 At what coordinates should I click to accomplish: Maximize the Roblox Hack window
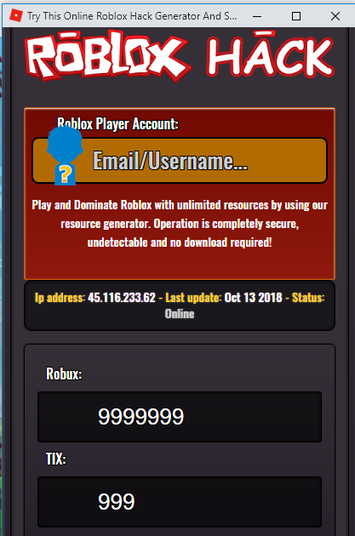[x=296, y=16]
